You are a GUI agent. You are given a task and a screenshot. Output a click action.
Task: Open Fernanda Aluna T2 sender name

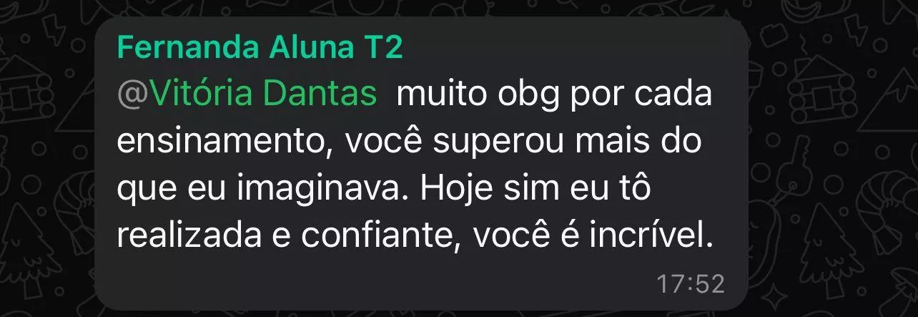point(260,49)
